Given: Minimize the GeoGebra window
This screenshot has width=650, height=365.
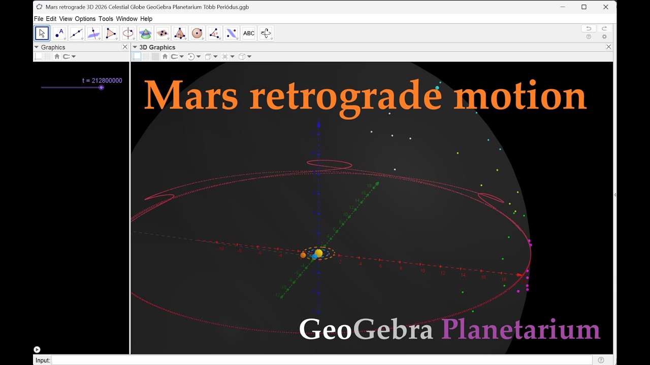Looking at the screenshot, I should pos(563,7).
